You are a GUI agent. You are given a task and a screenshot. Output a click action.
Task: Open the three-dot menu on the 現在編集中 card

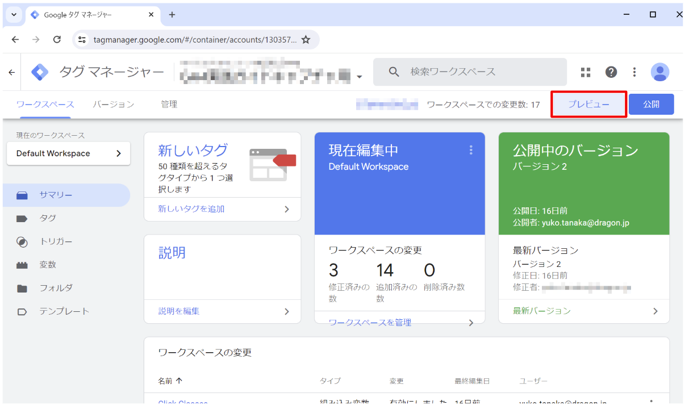pyautogui.click(x=470, y=150)
